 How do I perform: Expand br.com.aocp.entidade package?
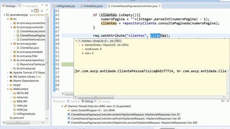[11, 52]
